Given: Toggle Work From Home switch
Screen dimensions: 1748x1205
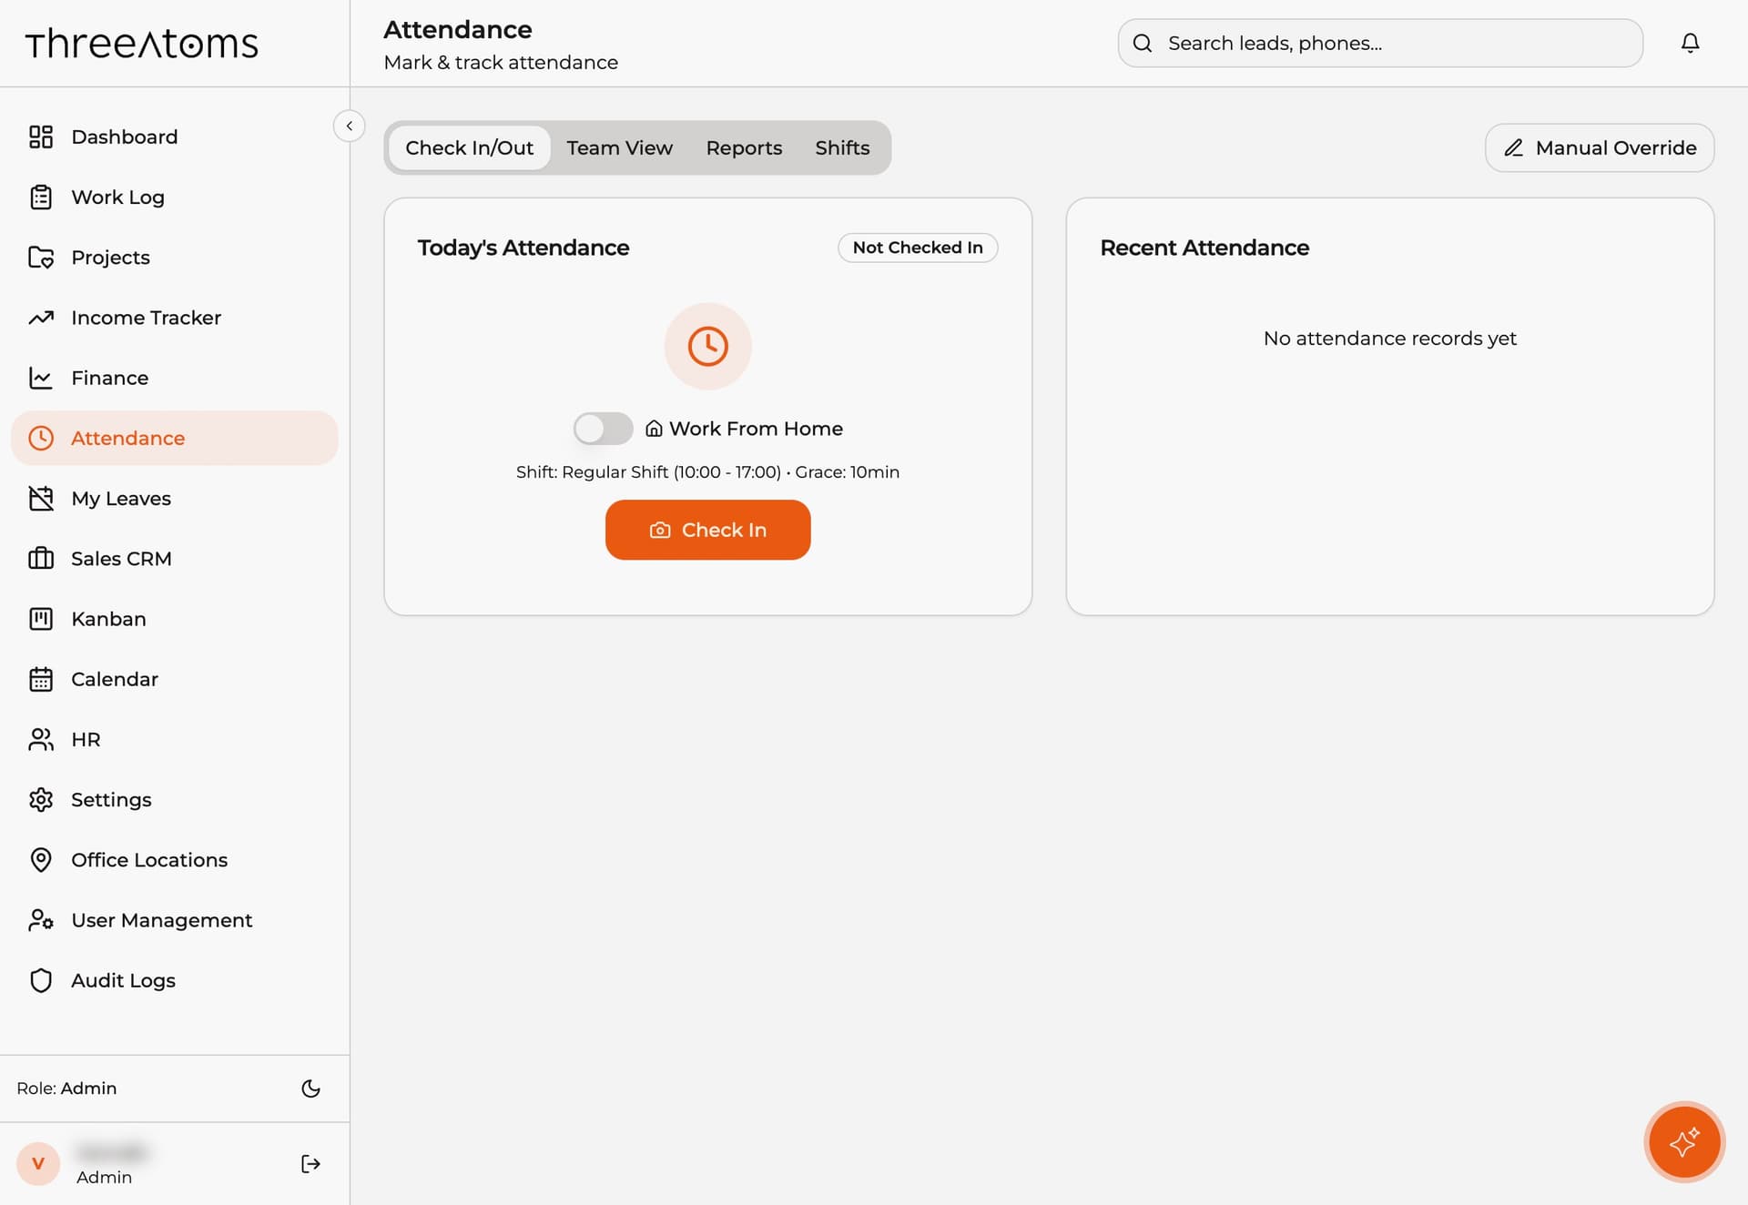Looking at the screenshot, I should click(x=603, y=428).
